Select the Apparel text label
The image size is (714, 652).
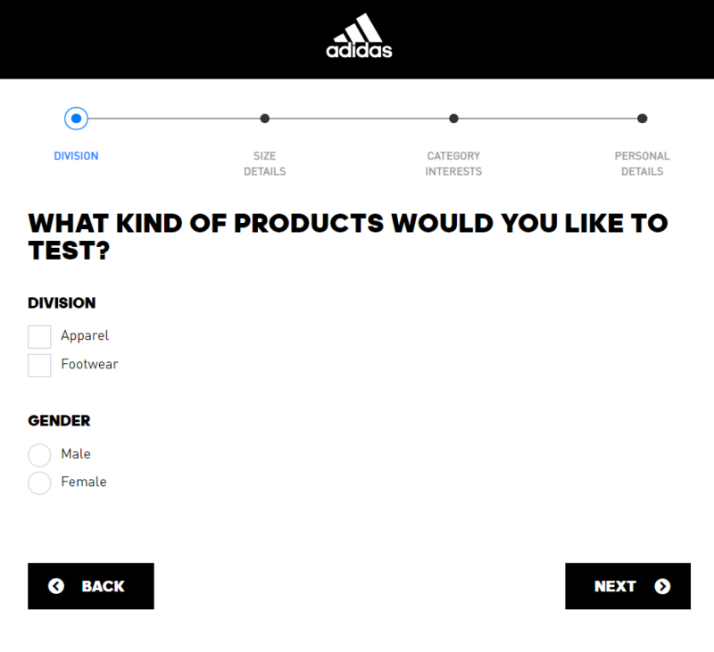(x=86, y=336)
